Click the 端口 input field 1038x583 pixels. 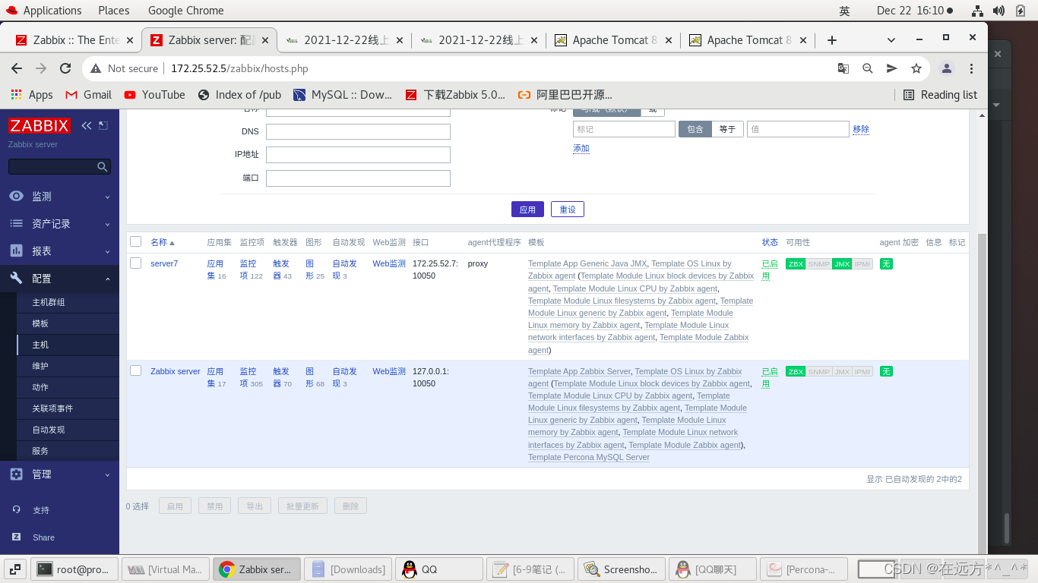pos(358,178)
